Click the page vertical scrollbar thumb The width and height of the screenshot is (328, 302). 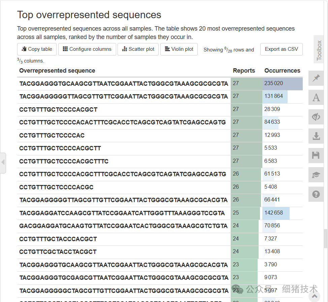pyautogui.click(x=326, y=238)
